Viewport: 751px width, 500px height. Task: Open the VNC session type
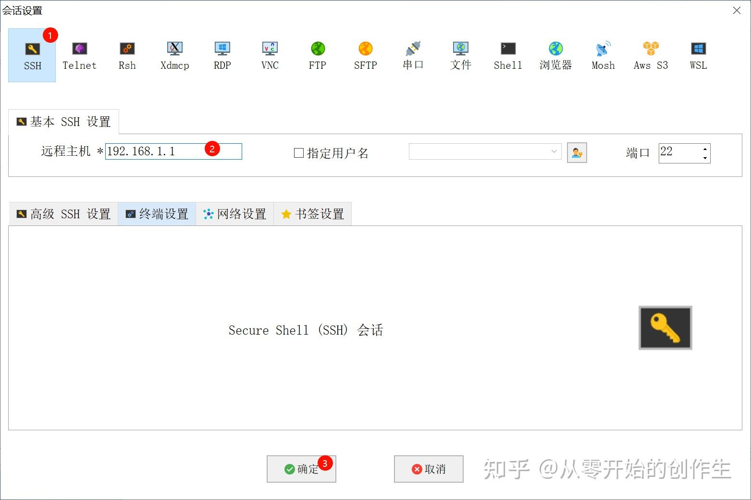pos(269,55)
